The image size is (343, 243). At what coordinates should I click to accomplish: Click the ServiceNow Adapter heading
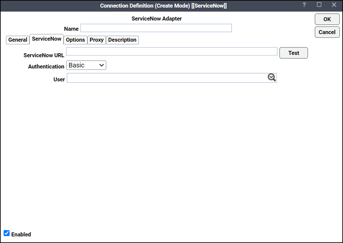(x=157, y=19)
